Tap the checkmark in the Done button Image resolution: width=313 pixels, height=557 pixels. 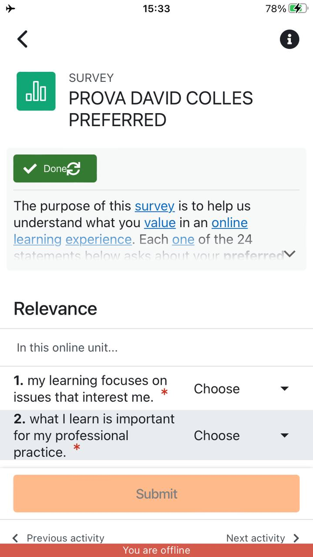30,169
